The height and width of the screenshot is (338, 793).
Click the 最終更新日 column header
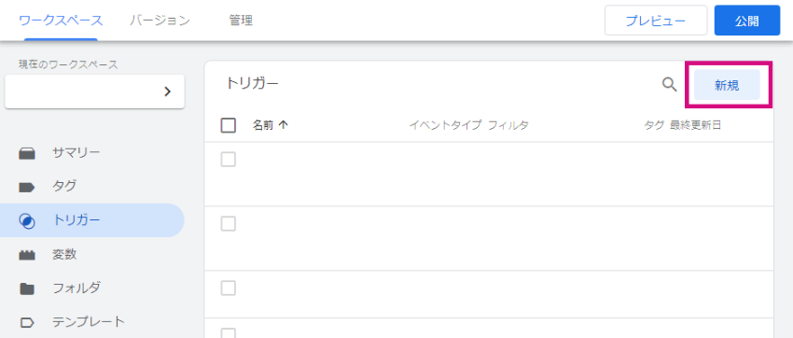tap(696, 125)
